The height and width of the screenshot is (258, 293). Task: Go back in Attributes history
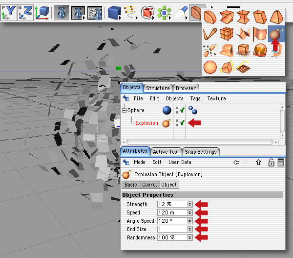(236, 162)
